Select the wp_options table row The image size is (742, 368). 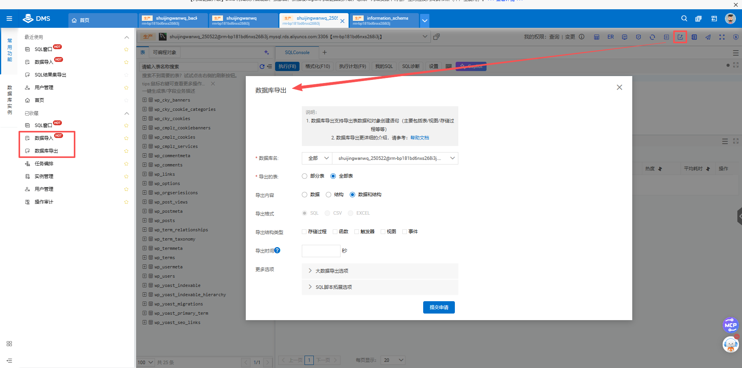click(x=167, y=183)
